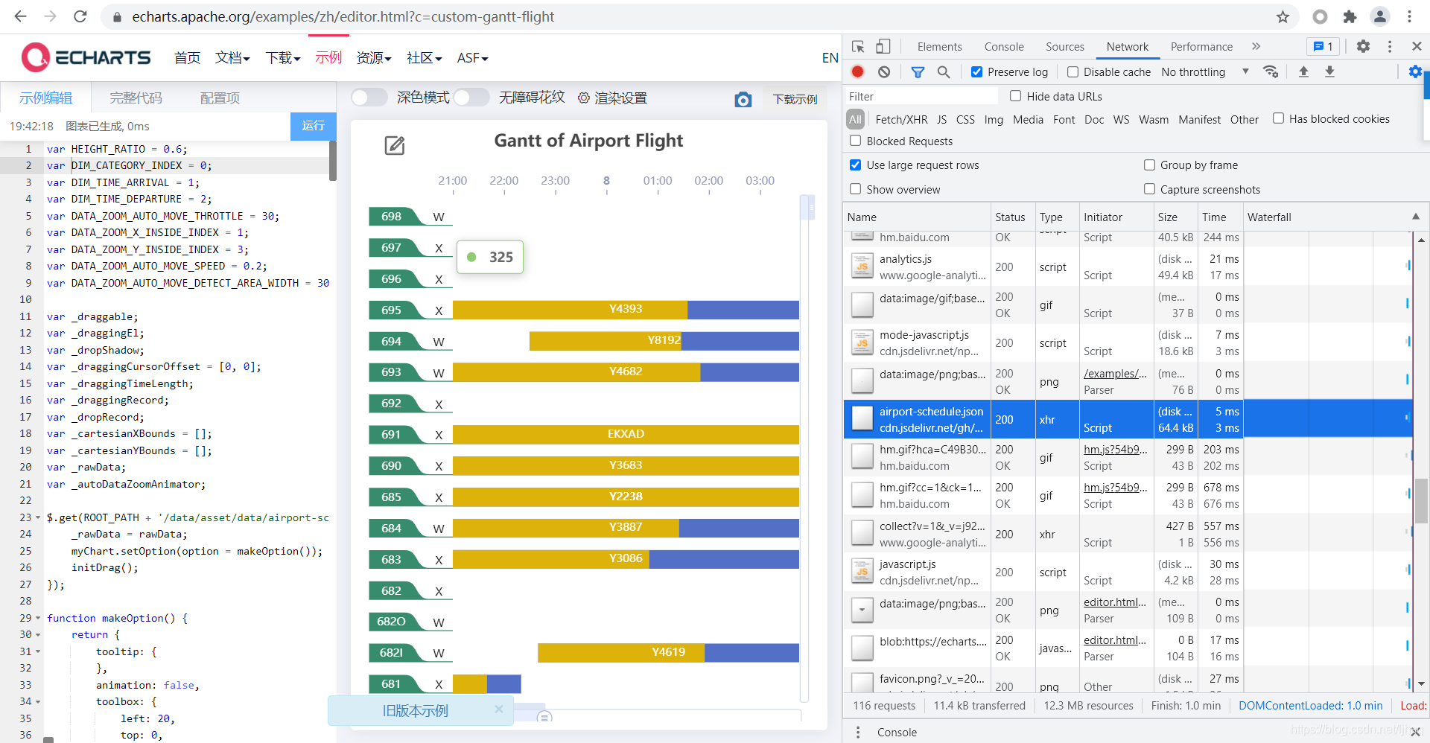
Task: Open No throttling dropdown
Action: 1205,72
